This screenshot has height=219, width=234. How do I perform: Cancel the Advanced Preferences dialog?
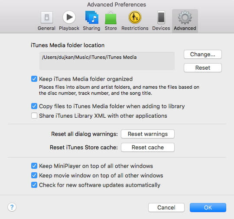coord(166,207)
